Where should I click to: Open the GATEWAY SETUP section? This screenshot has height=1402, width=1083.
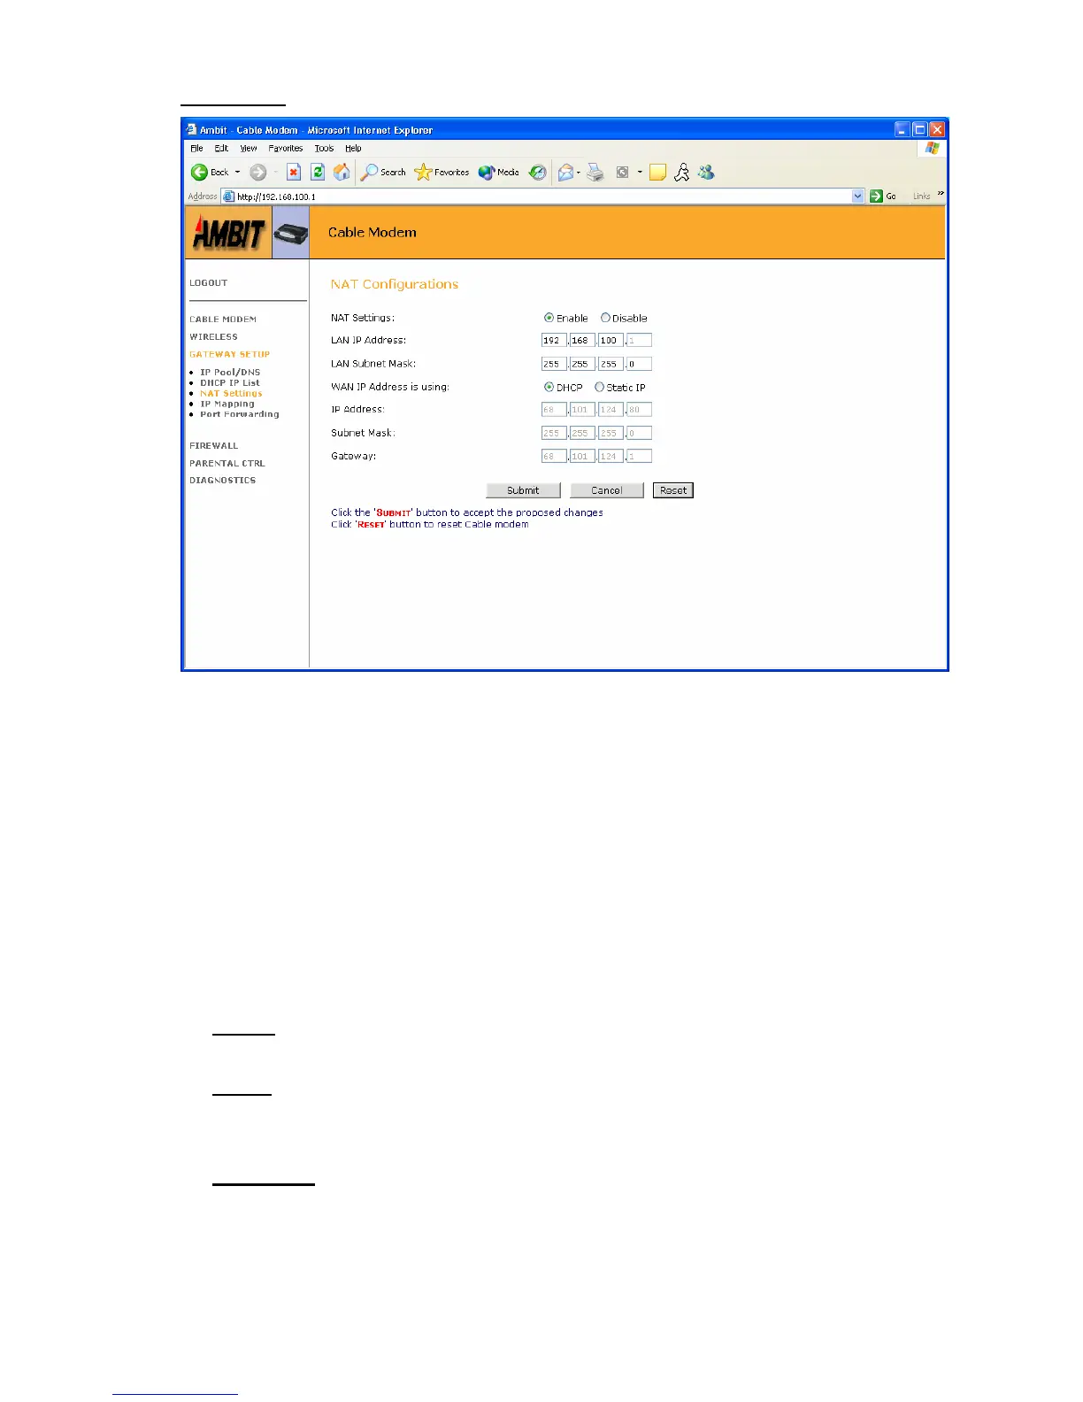[229, 354]
